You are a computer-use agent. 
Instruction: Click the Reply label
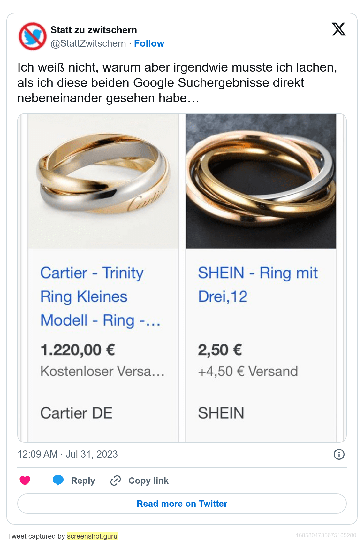pyautogui.click(x=83, y=481)
